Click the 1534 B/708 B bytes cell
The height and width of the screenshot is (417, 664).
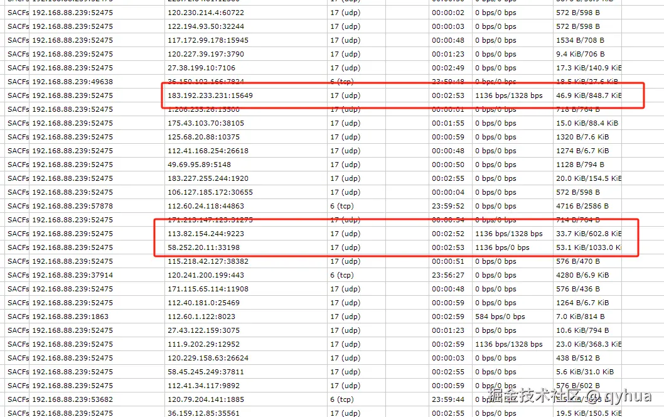[580, 40]
